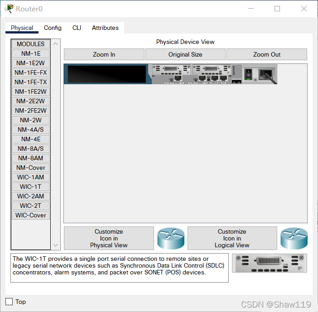This screenshot has height=312, width=318.
Task: Click the WIC-1T module preview image
Action: [x=270, y=263]
